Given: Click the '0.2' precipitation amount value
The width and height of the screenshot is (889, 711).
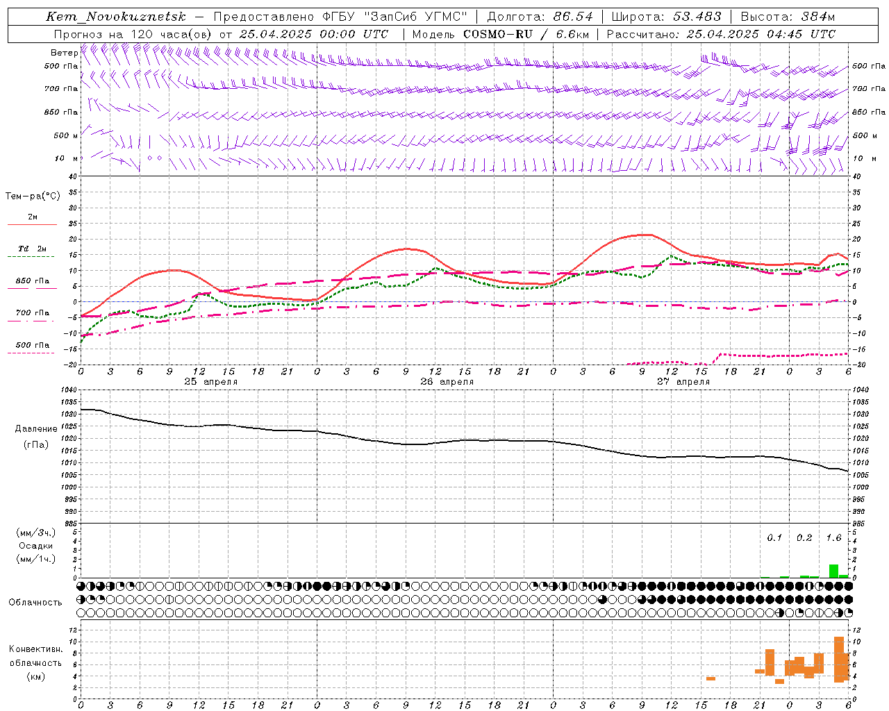Looking at the screenshot, I should [x=804, y=538].
